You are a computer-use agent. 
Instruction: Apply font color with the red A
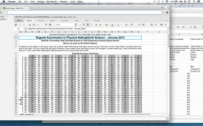point(112,25)
